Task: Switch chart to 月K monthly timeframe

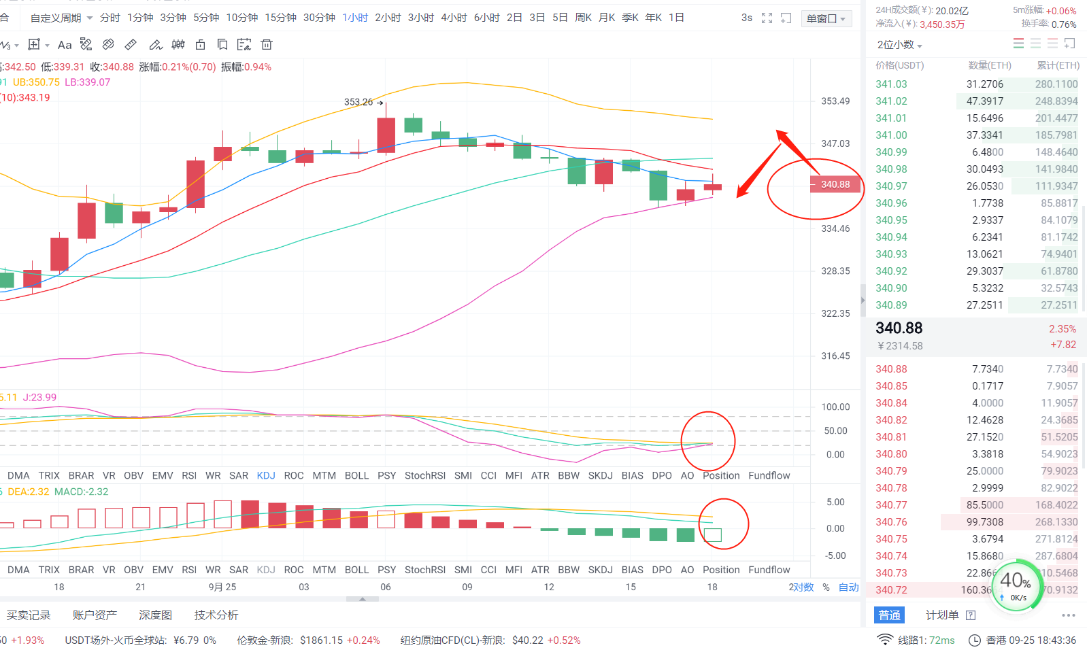Action: click(x=607, y=18)
